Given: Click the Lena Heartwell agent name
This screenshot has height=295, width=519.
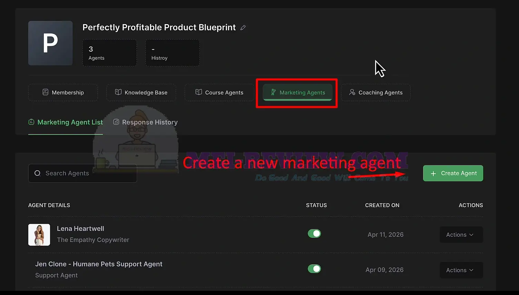Looking at the screenshot, I should click(x=80, y=228).
